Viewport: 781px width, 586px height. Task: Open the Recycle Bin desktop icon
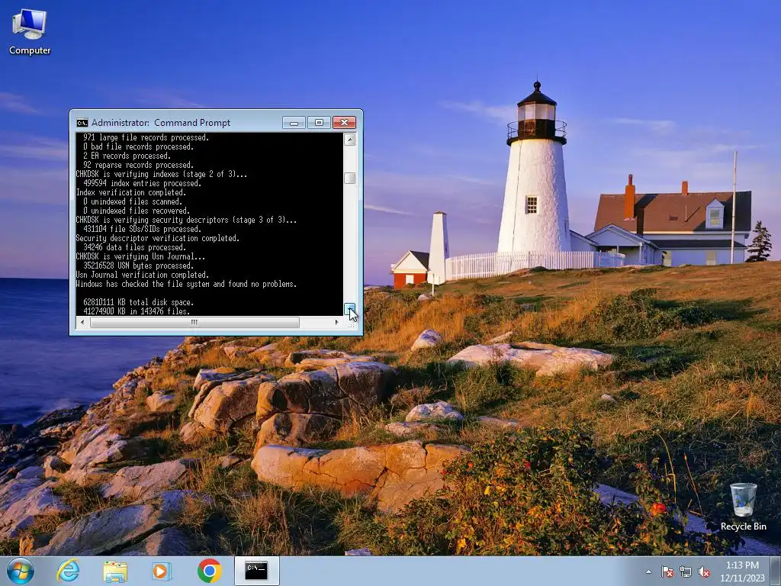click(x=743, y=507)
